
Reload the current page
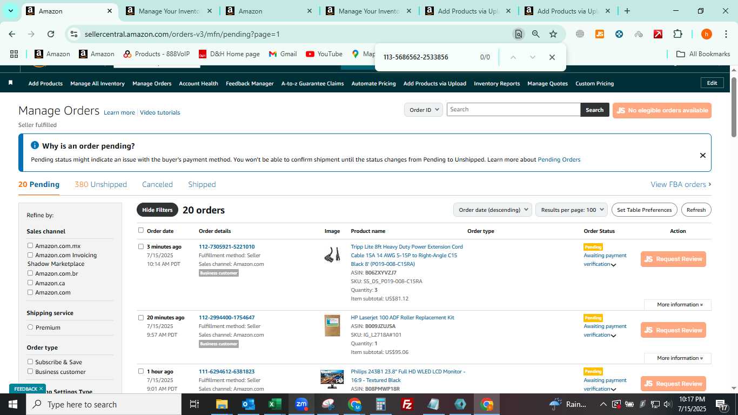tap(51, 34)
